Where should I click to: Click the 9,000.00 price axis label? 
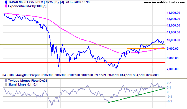(x=172, y=49)
